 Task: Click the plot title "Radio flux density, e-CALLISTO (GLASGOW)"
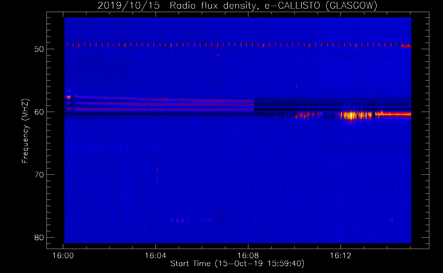274,5
